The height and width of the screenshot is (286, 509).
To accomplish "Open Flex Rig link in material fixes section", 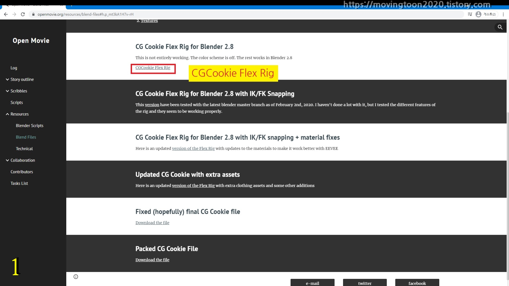I will [x=193, y=149].
